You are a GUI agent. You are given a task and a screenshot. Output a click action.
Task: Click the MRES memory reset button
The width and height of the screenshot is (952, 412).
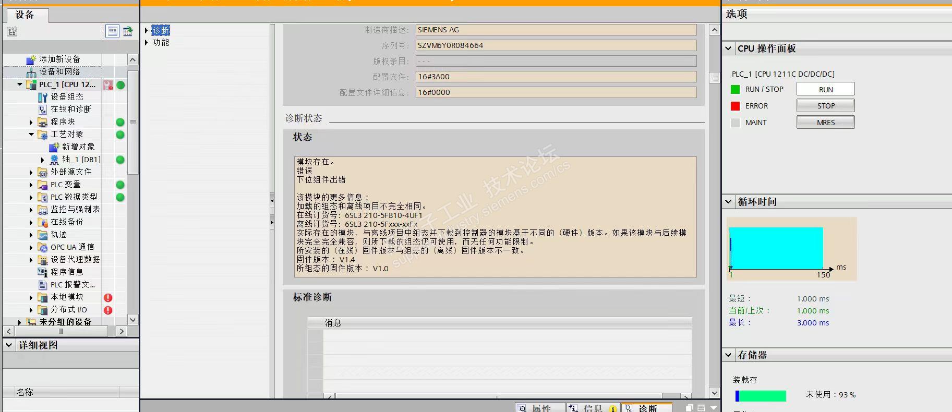pos(826,123)
